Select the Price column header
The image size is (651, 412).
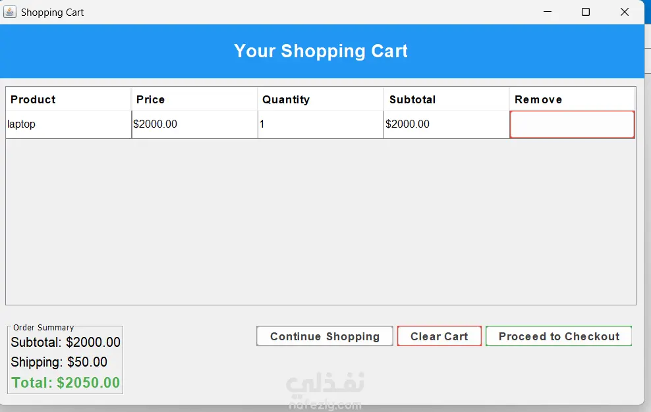[195, 99]
